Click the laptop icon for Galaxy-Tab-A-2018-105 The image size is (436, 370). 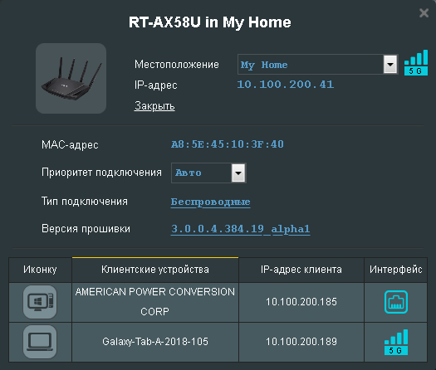tap(40, 342)
